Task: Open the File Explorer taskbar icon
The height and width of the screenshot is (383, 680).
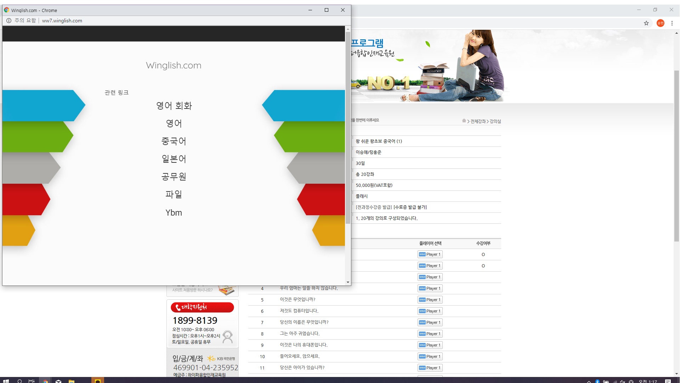Action: coord(72,381)
